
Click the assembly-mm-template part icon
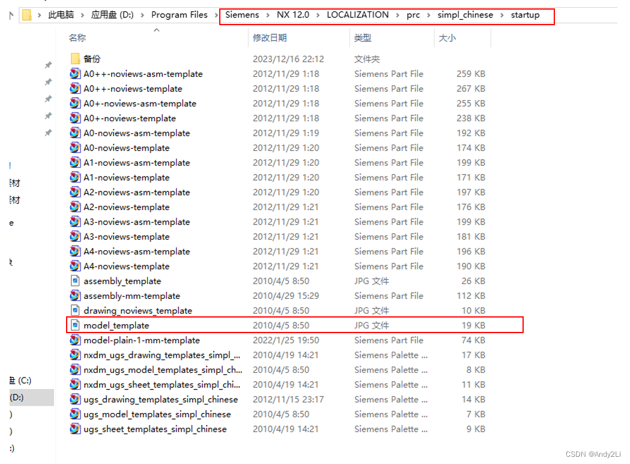tap(74, 296)
